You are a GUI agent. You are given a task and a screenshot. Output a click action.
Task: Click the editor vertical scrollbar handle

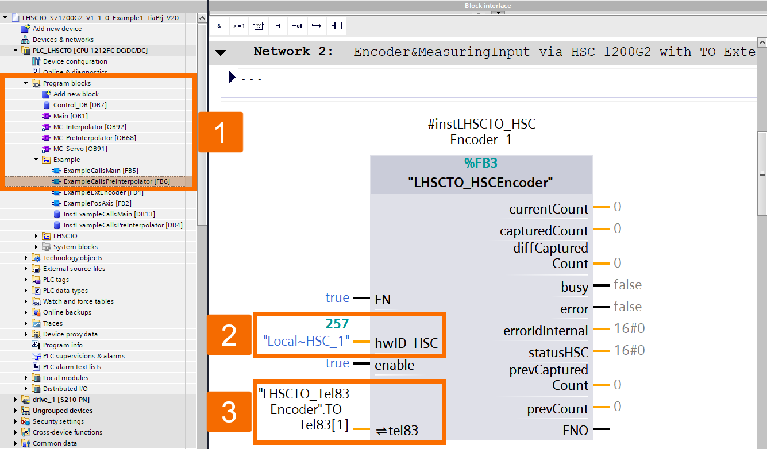coord(762,173)
